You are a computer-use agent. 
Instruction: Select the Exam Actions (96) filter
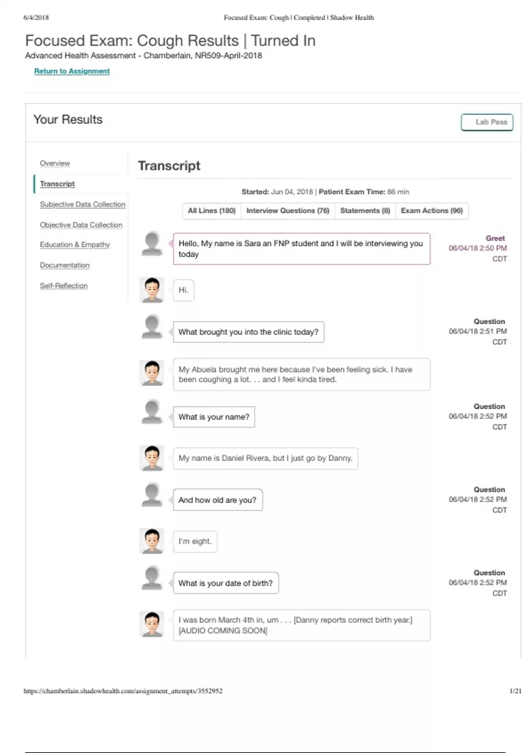[431, 211]
